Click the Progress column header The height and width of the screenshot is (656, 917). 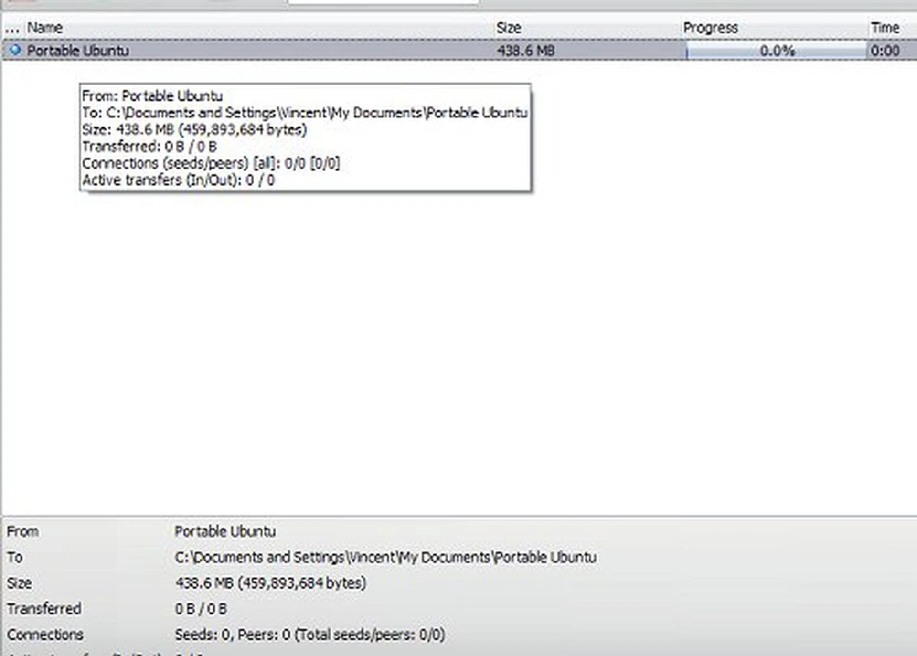(x=710, y=28)
